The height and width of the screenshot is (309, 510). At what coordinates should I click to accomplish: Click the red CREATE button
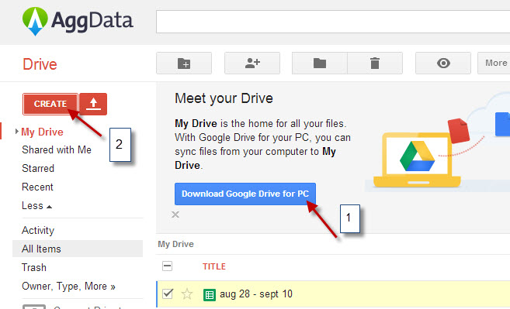tap(50, 104)
